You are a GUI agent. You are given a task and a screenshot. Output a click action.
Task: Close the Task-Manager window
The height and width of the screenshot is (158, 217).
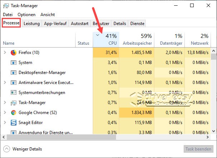[208, 5]
